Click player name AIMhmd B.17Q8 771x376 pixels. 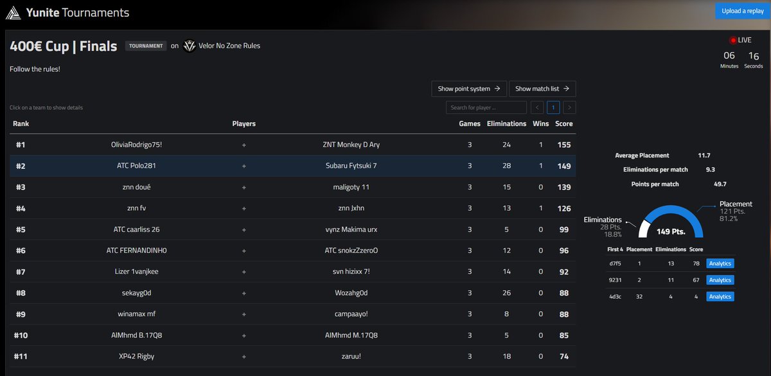click(136, 335)
